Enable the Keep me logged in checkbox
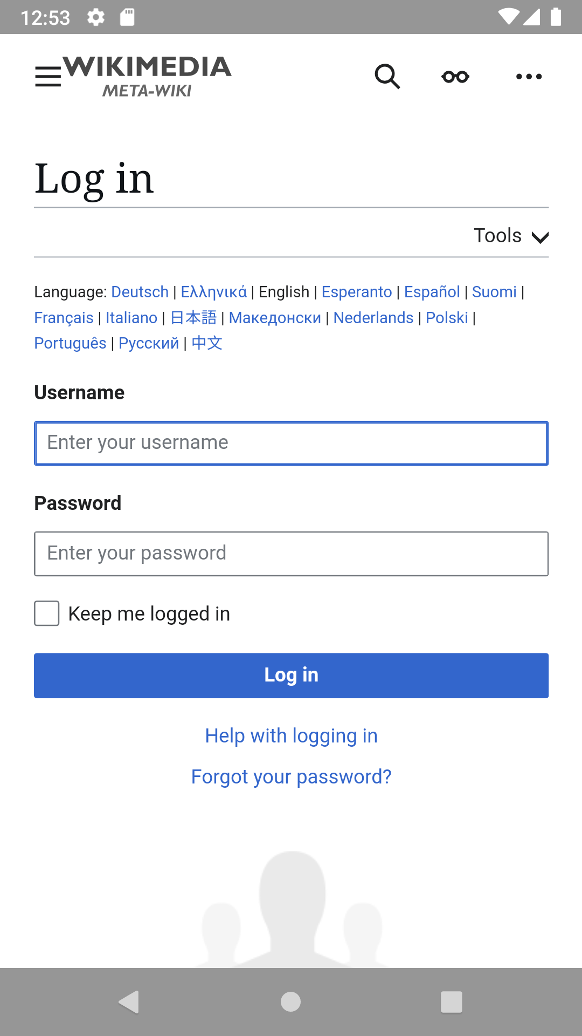The image size is (582, 1036). click(x=47, y=614)
